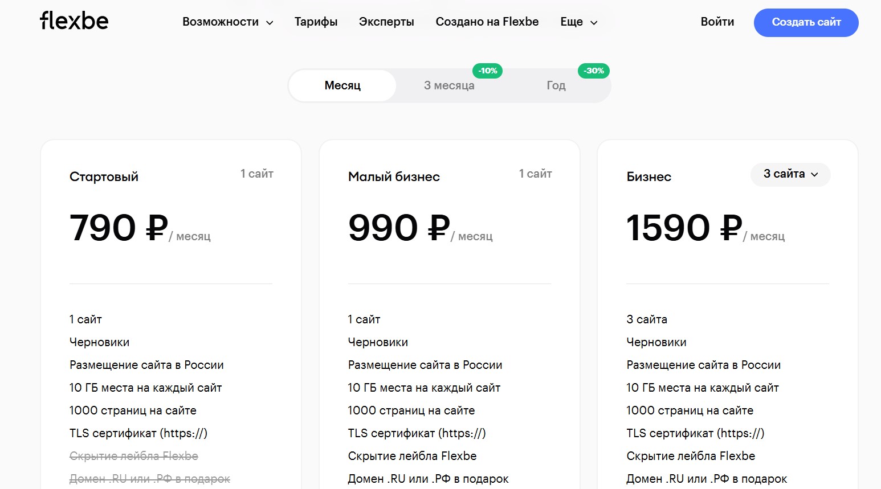Click the Стартовый plan title
This screenshot has height=489, width=881.
pos(104,177)
